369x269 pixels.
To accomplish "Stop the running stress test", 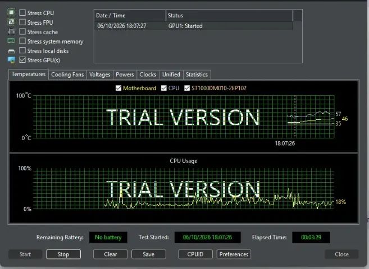I will 63,254.
